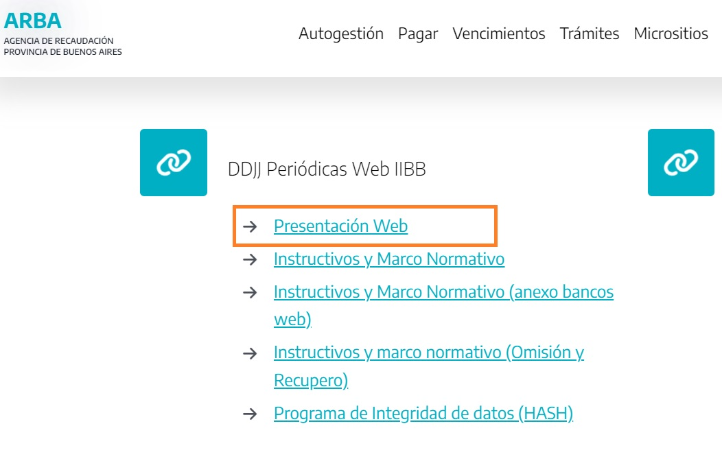
Task: Open the Trámites navigation item
Action: (x=590, y=34)
